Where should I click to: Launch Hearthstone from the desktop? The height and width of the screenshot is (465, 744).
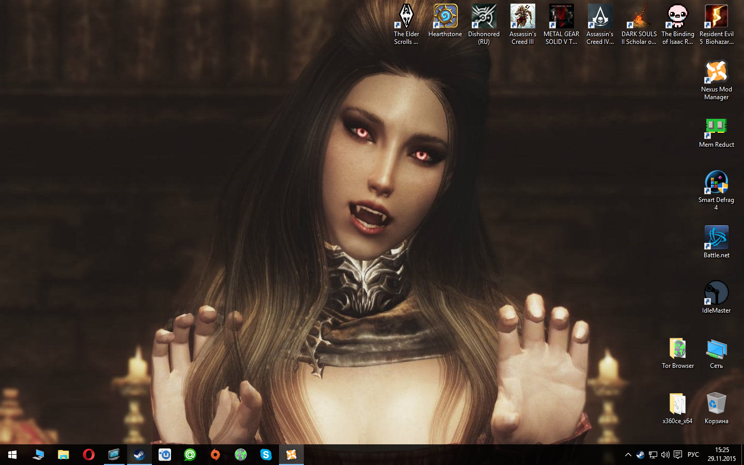(x=445, y=21)
